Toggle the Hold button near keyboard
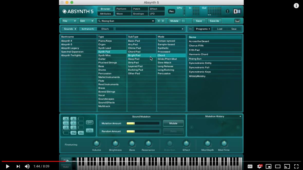The image size is (303, 170). click(66, 167)
